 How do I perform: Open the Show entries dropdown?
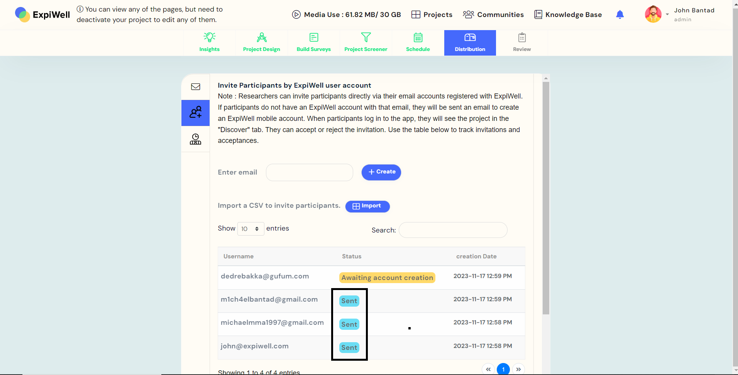tap(251, 229)
